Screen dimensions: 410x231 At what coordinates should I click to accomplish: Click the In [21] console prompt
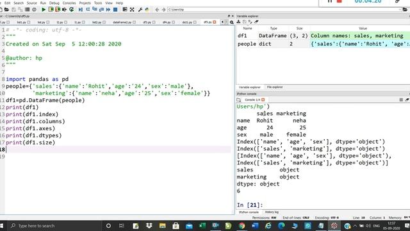pyautogui.click(x=250, y=205)
